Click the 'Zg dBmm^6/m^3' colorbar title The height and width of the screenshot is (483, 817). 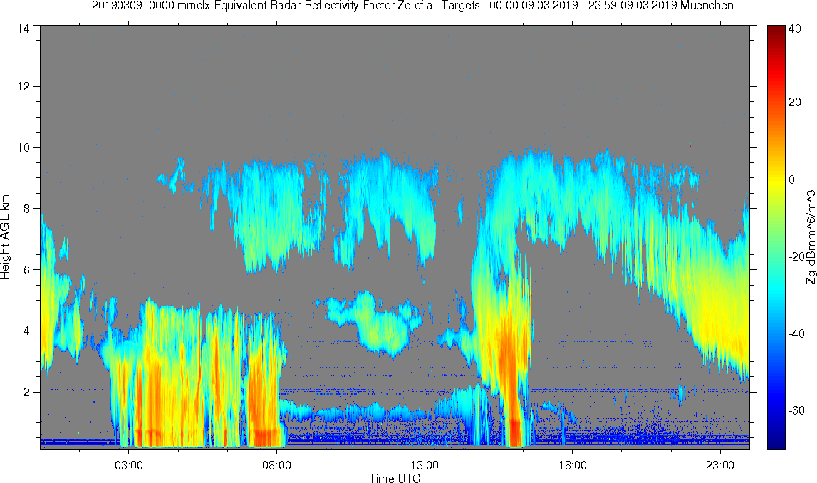(811, 237)
